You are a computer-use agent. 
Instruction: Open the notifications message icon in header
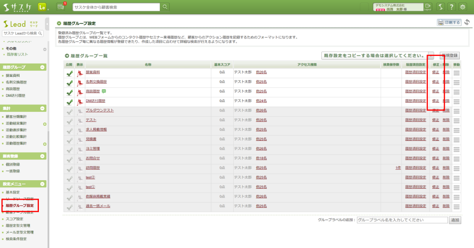[61, 7]
